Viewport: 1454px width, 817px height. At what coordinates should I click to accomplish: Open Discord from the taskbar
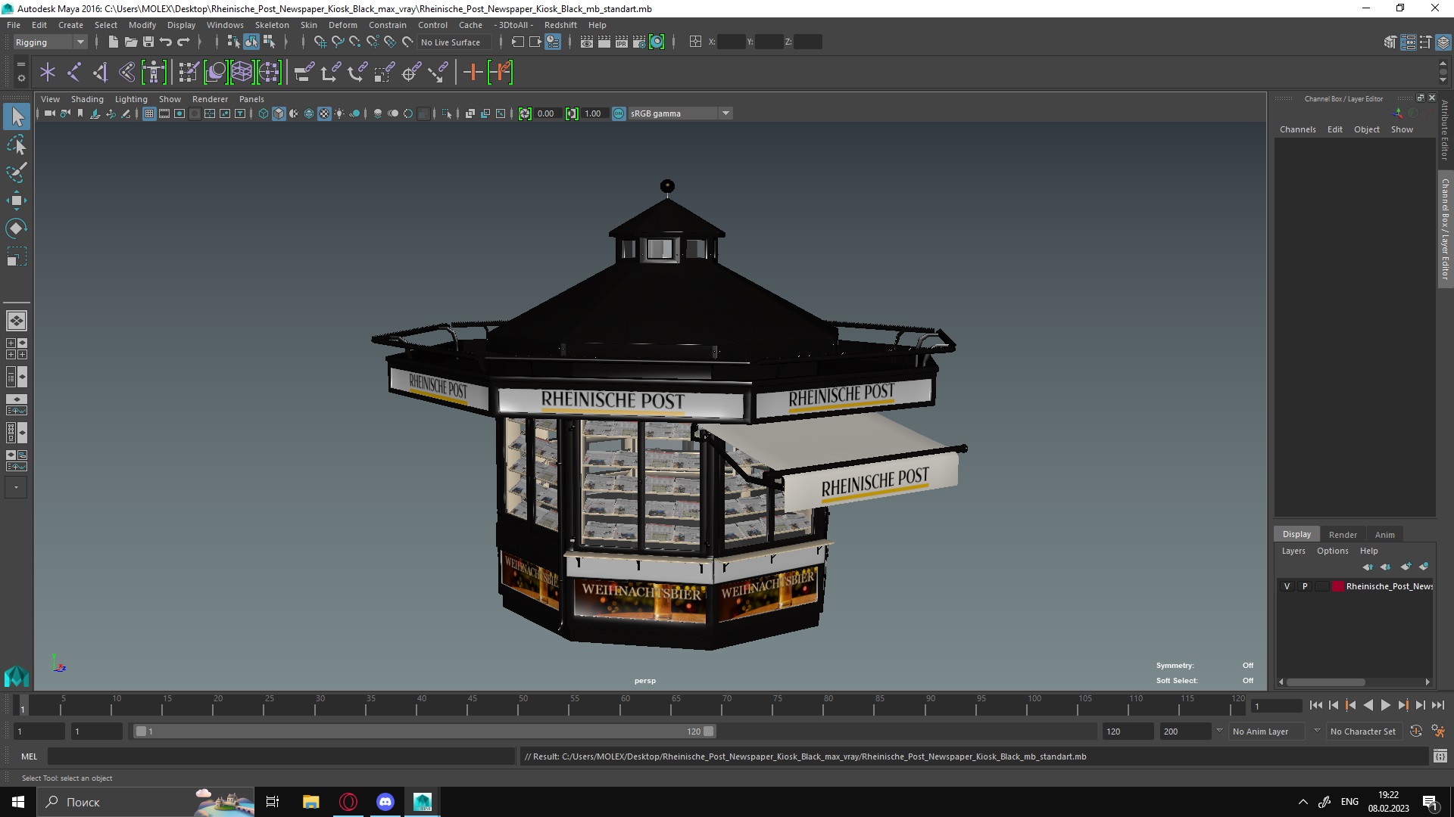385,802
